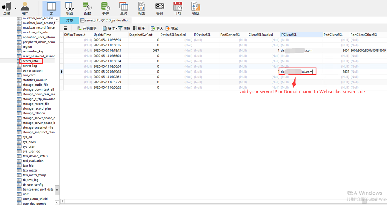
Task: Open the 函数 (Function) icon
Action: pos(88,8)
